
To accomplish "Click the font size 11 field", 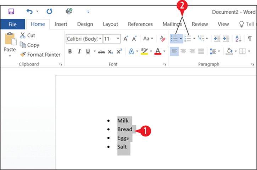I will pyautogui.click(x=109, y=39).
